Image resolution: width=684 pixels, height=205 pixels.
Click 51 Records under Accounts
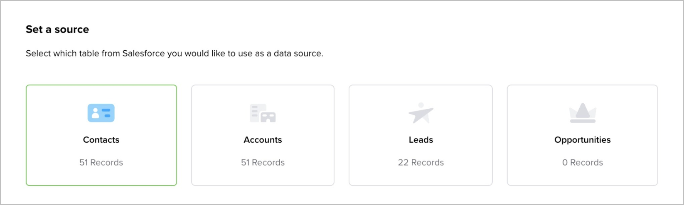[x=263, y=163]
